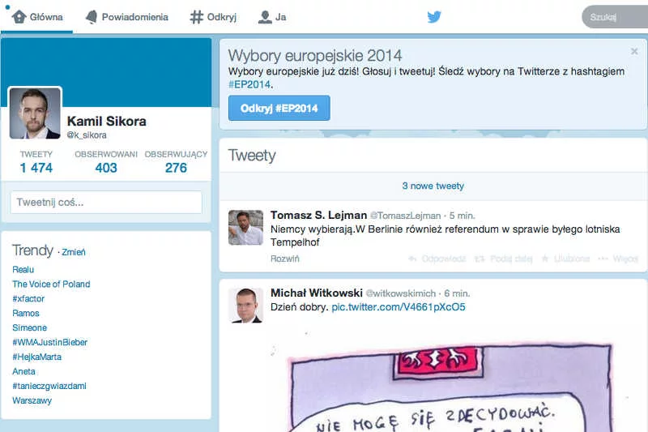Click the @witkowskimich handle

pos(401,293)
